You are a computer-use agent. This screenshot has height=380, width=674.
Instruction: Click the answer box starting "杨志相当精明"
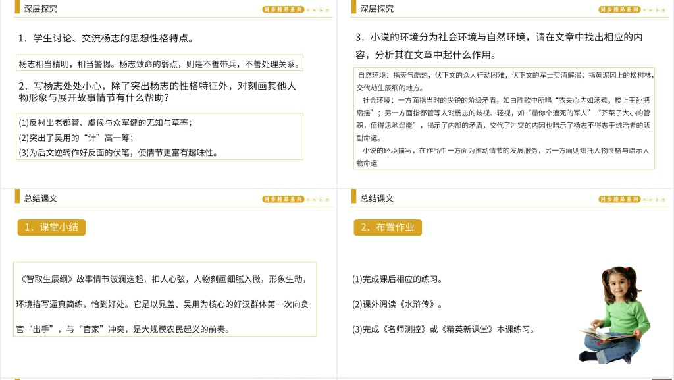pyautogui.click(x=159, y=64)
